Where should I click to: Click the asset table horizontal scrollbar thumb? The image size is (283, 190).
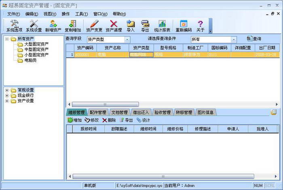[x=105, y=104]
